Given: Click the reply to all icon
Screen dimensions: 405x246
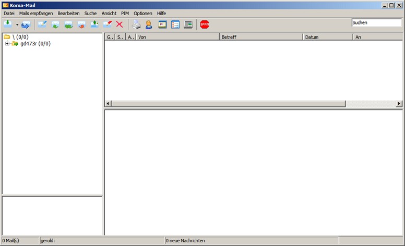Looking at the screenshot, I should (68, 24).
